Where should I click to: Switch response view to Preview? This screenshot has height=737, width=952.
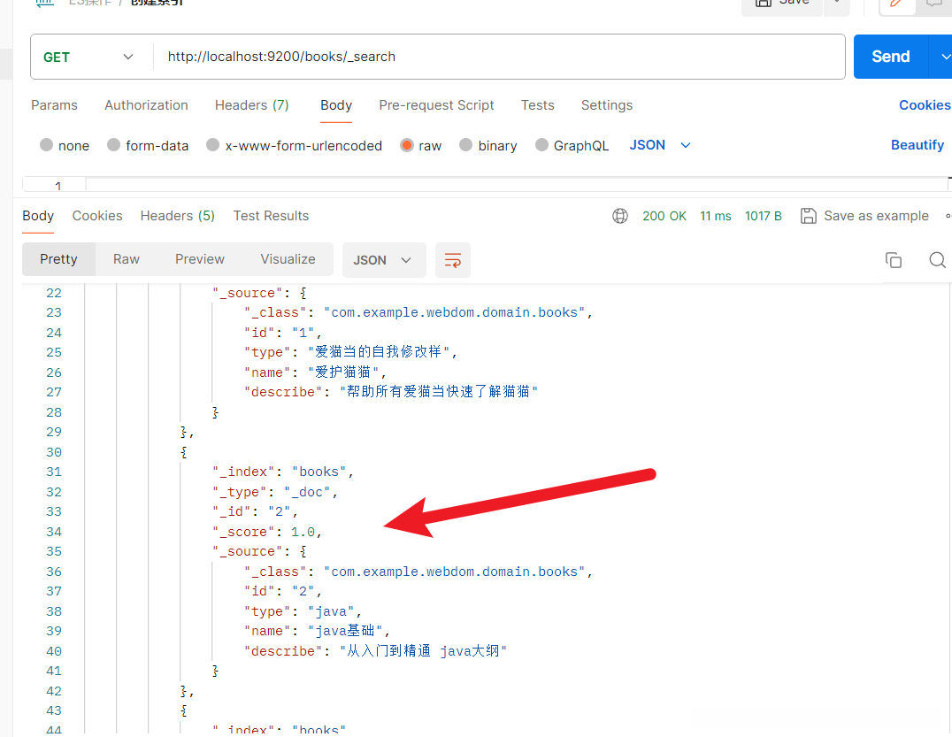(200, 259)
